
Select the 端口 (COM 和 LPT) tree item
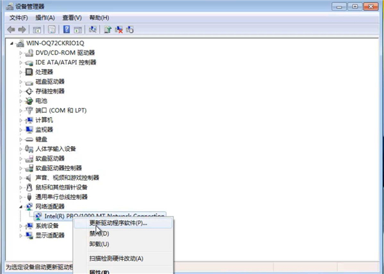click(61, 110)
